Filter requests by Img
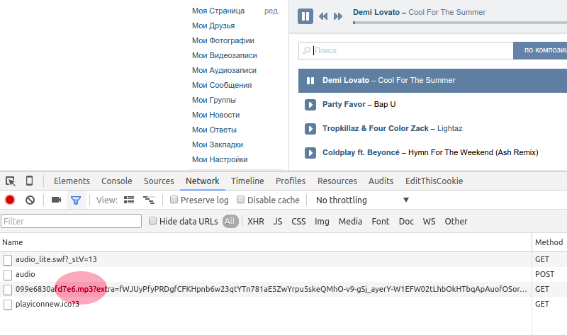This screenshot has width=567, height=335. (x=322, y=222)
